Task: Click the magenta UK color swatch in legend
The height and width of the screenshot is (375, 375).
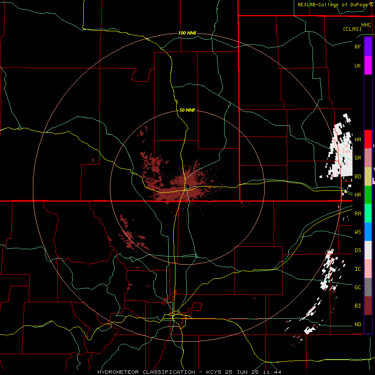Action: click(x=368, y=65)
